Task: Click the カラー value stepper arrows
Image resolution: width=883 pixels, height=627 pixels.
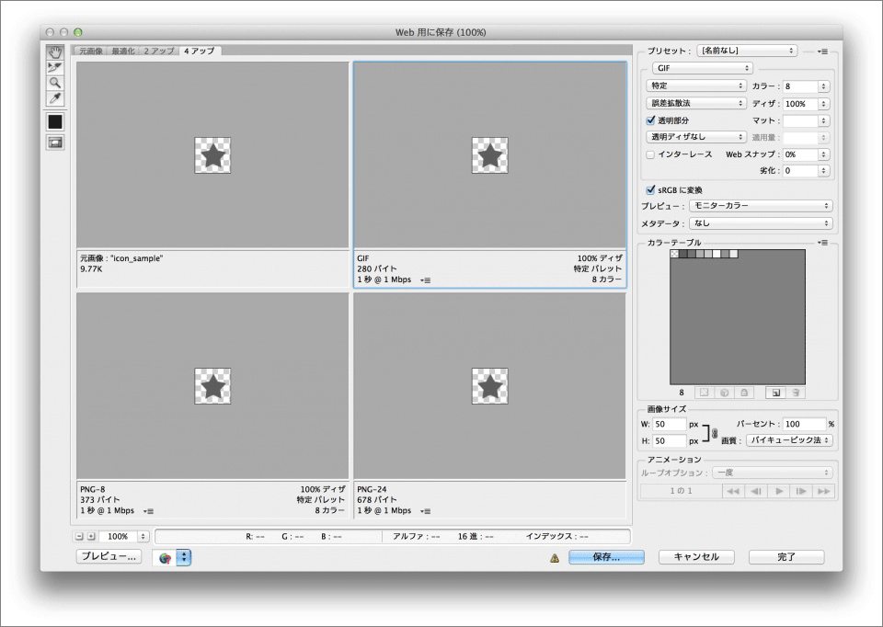Action: (x=824, y=86)
